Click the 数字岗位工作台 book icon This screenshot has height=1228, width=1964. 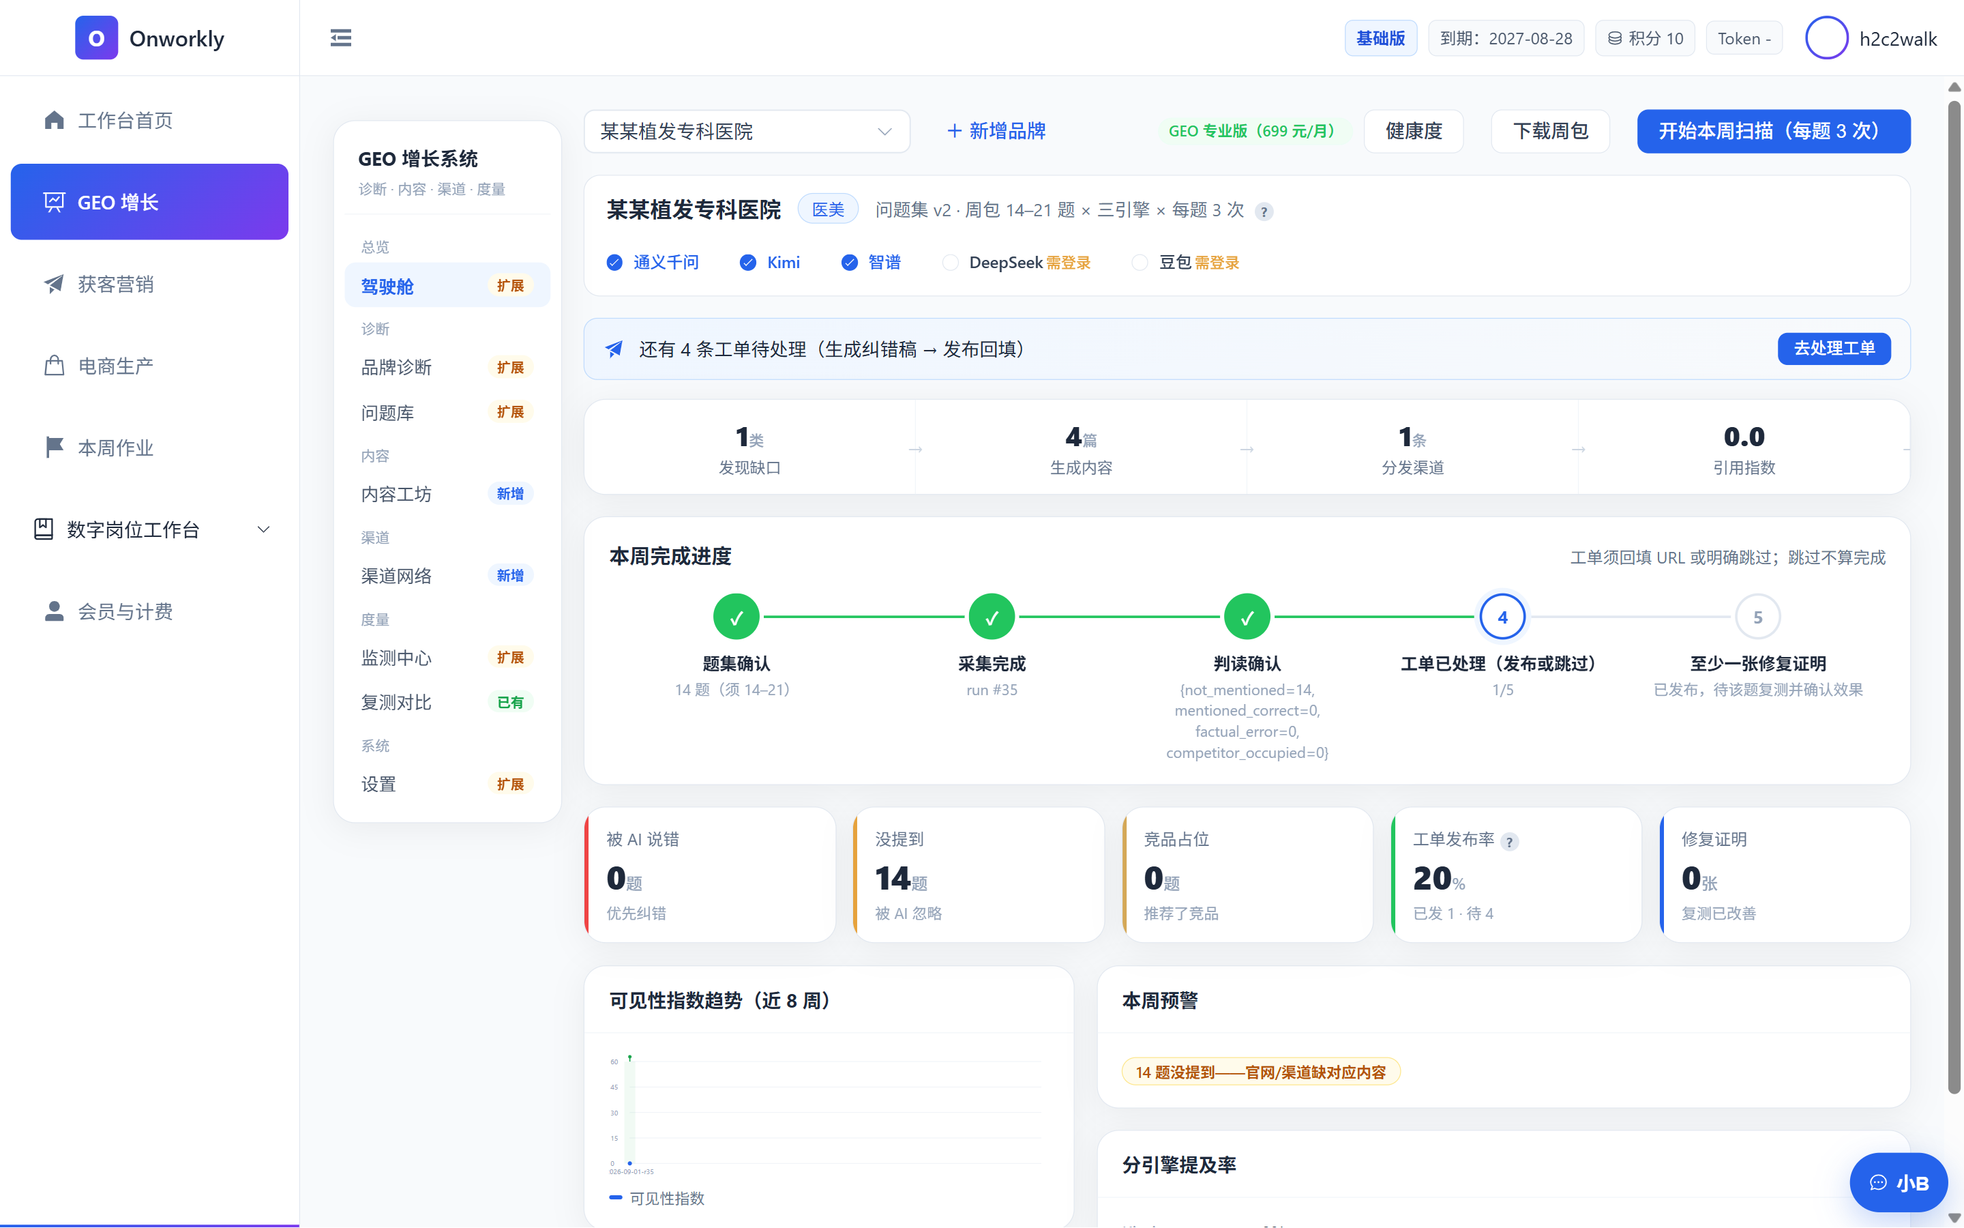point(44,529)
